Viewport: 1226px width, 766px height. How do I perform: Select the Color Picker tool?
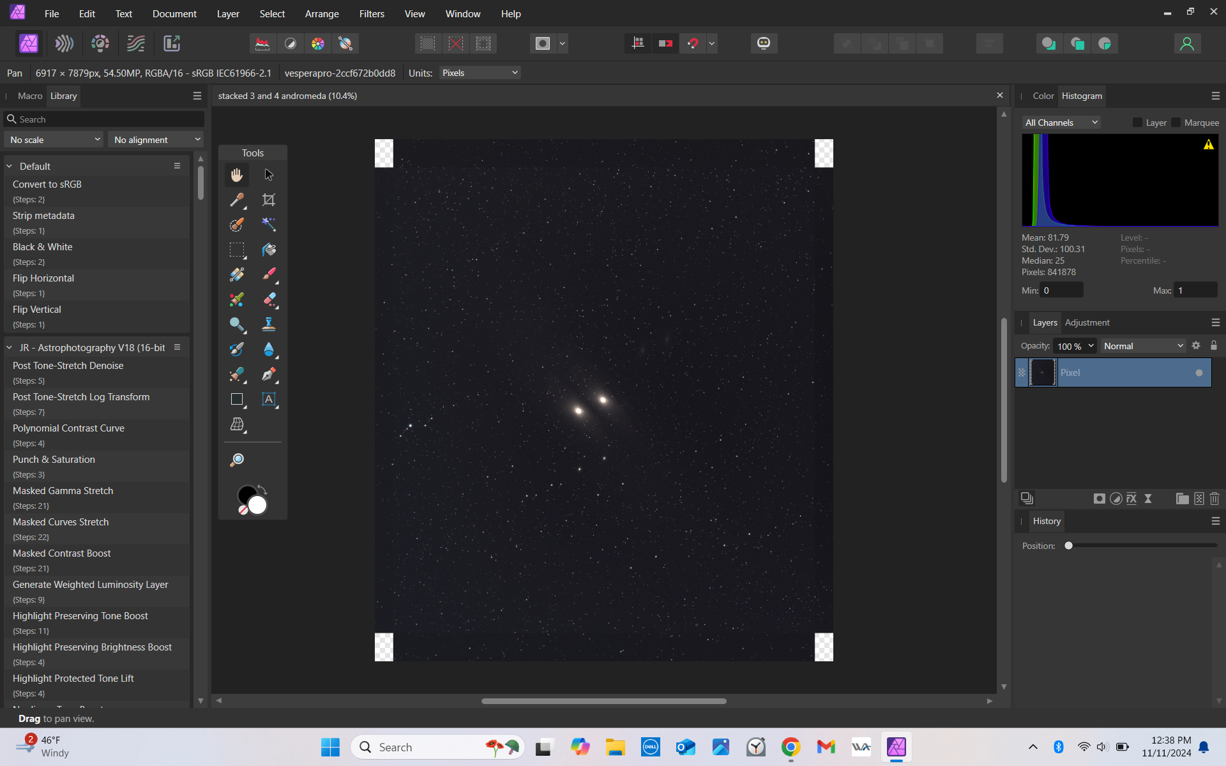237,200
